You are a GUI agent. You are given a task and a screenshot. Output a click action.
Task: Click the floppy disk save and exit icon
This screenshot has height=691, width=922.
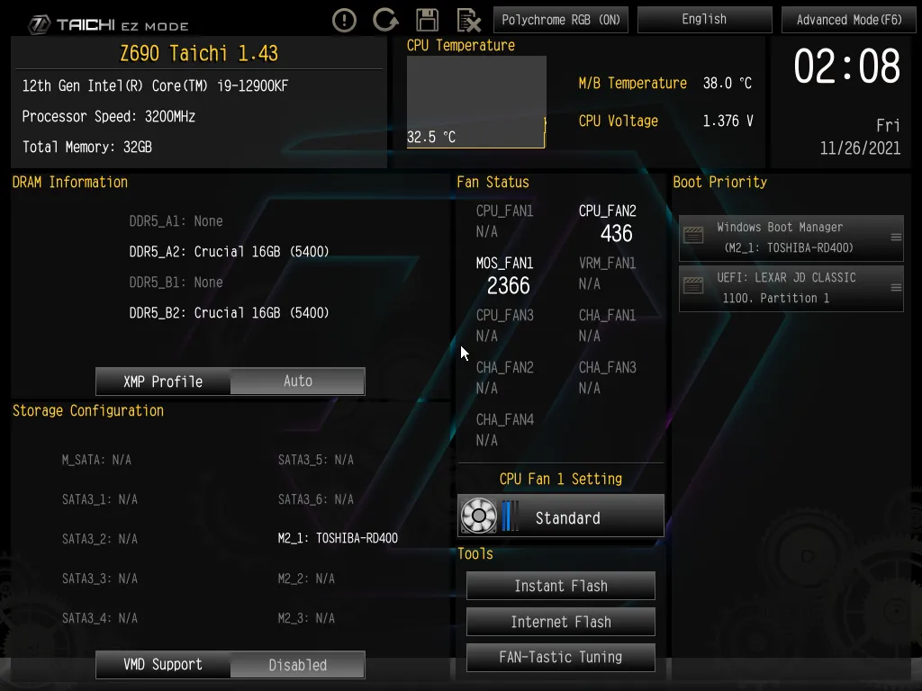pos(427,20)
